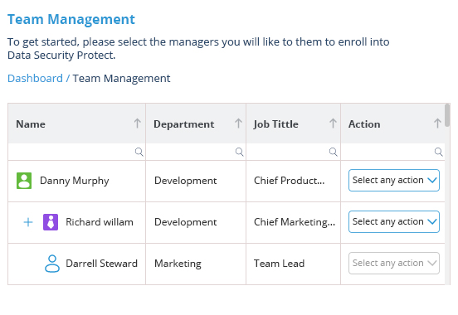Sort the table by Name column arrow
The width and height of the screenshot is (458, 315).
coord(137,124)
